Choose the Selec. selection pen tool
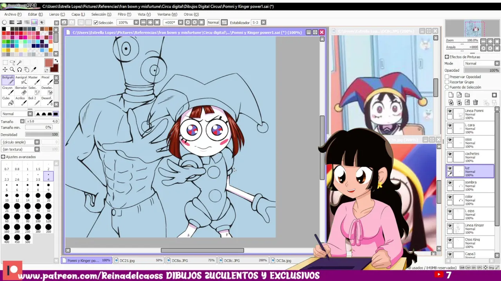The height and width of the screenshot is (281, 501). click(x=34, y=90)
